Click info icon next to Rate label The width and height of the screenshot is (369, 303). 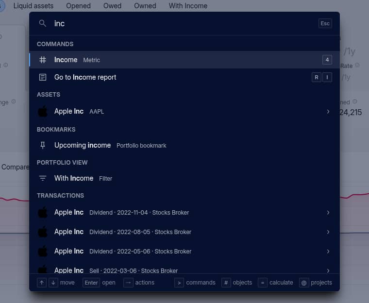tap(357, 65)
